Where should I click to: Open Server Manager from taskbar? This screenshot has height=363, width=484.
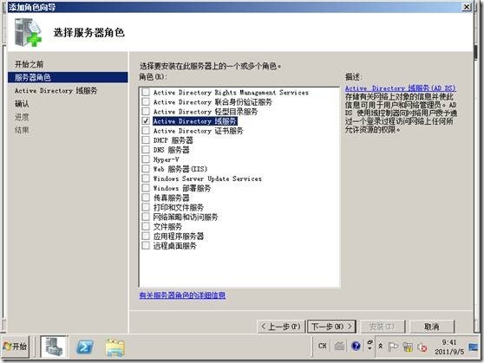point(54,347)
